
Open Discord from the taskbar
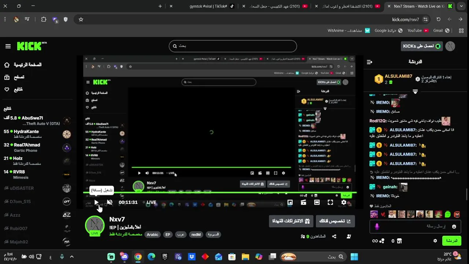point(124,257)
